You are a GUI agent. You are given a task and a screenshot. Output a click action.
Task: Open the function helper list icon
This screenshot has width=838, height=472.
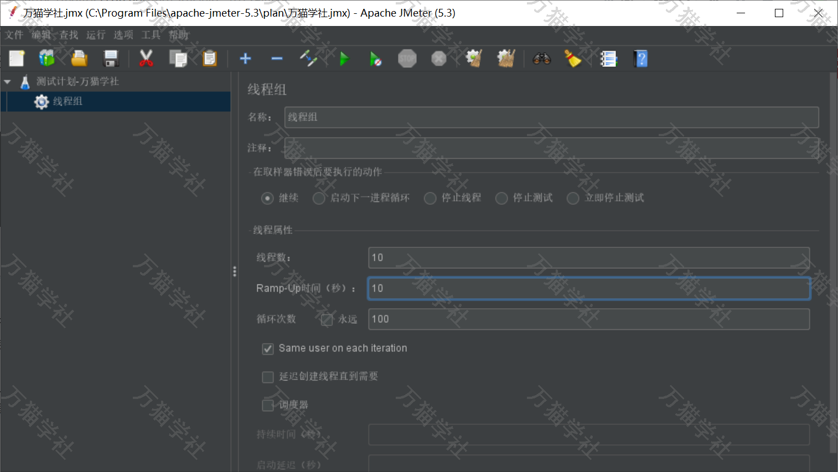608,58
